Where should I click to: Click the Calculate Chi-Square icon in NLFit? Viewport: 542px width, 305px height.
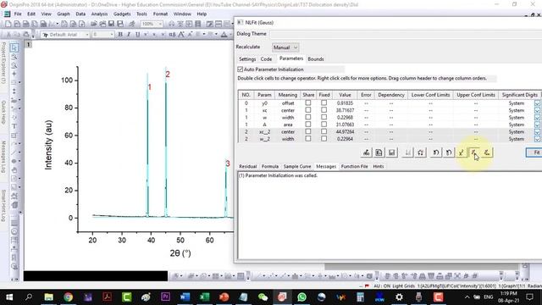461,152
